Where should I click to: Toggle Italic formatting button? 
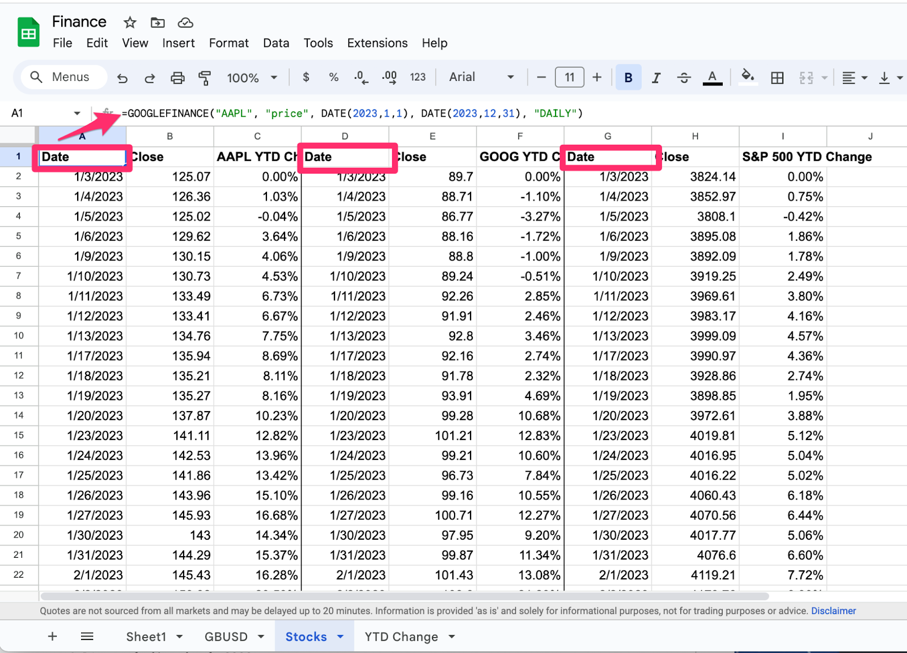click(x=656, y=78)
